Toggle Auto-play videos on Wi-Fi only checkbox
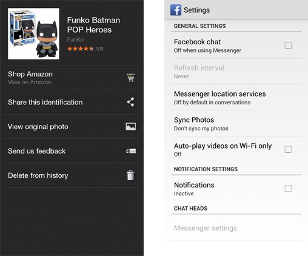 [x=288, y=149]
